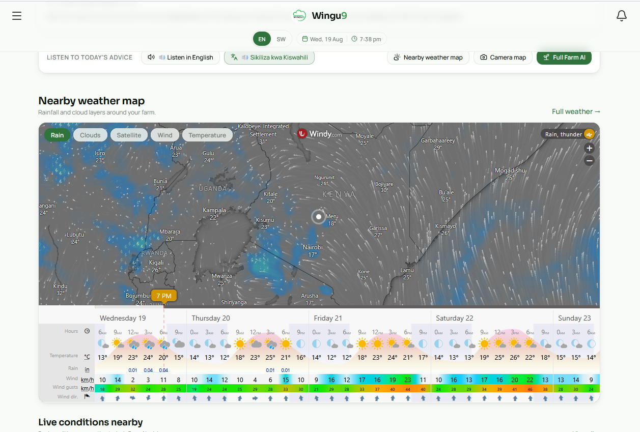
Task: Click the Kisumu city label
Action: [265, 220]
